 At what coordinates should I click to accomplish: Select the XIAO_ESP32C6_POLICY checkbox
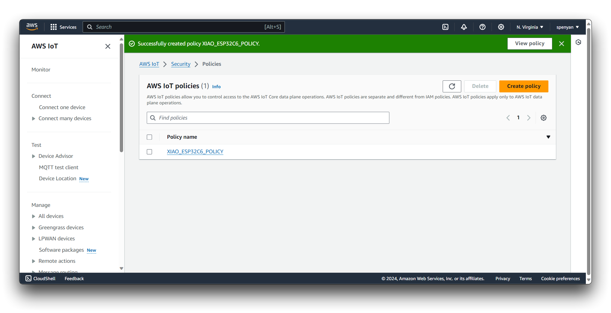(149, 152)
